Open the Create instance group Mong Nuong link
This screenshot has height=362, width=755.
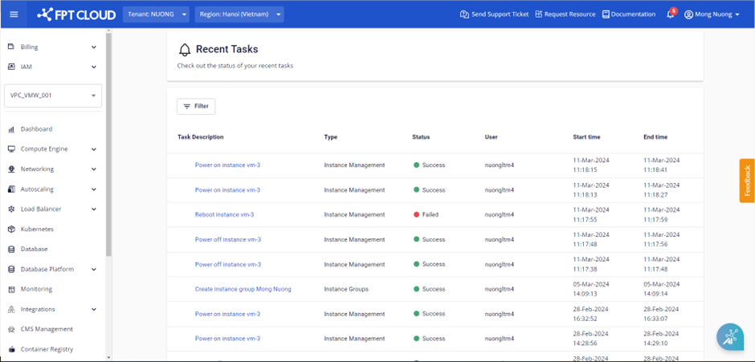coord(243,289)
